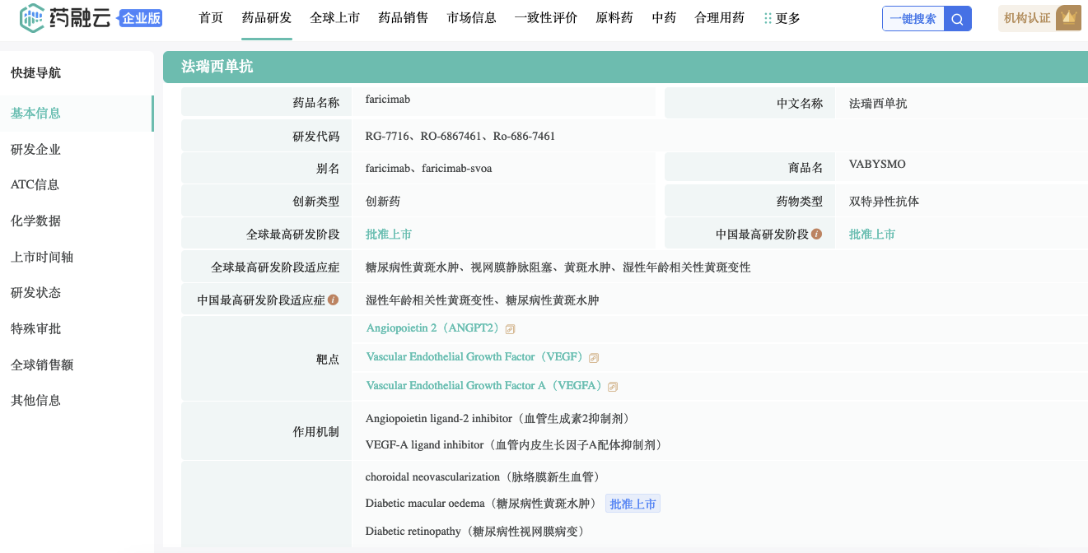Expand the 更多 menu in navigation
The image size is (1088, 553).
(782, 18)
